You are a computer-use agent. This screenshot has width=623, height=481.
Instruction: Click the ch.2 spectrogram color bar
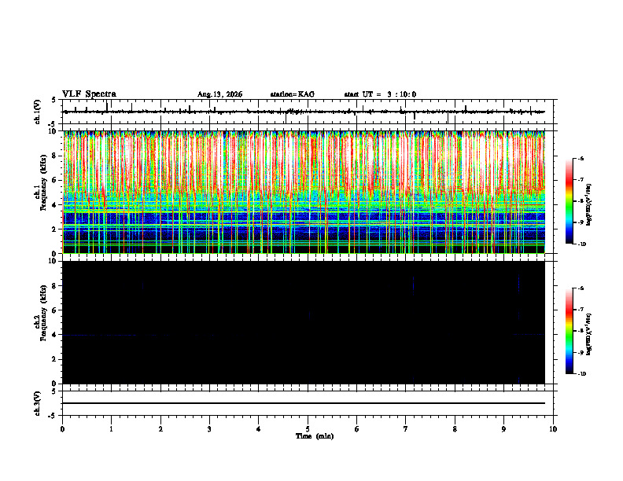[569, 331]
